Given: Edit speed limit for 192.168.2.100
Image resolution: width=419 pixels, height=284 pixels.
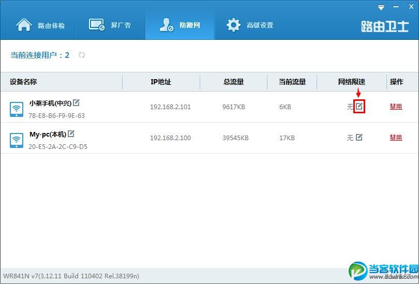Looking at the screenshot, I should coord(359,137).
